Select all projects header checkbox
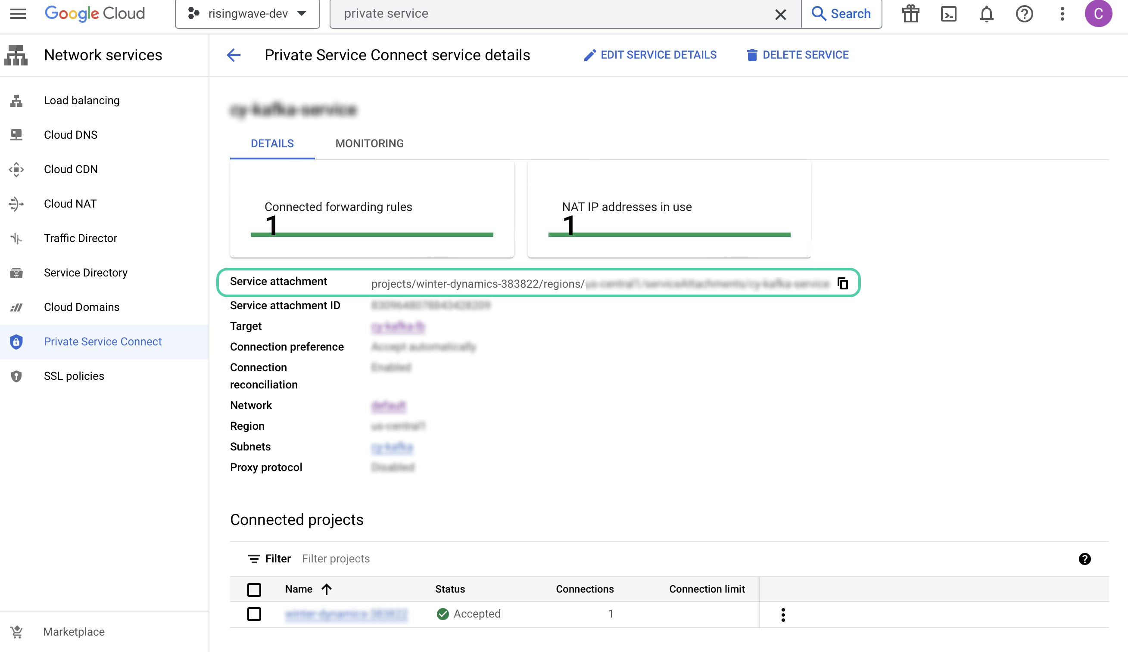The image size is (1128, 652). (x=254, y=590)
